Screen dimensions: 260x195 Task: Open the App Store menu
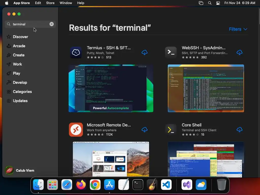click(x=22, y=3)
